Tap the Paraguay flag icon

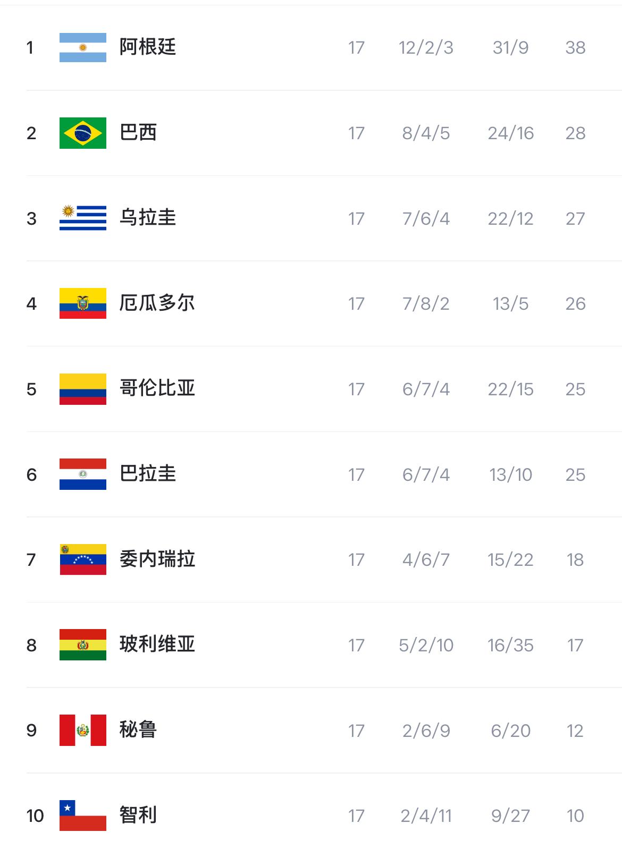83,474
